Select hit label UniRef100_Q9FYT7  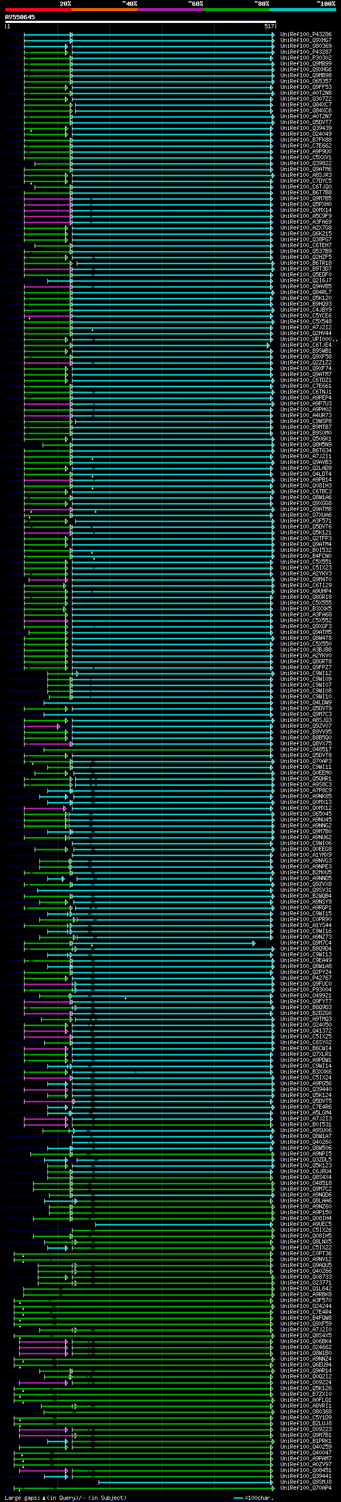[306, 1001]
